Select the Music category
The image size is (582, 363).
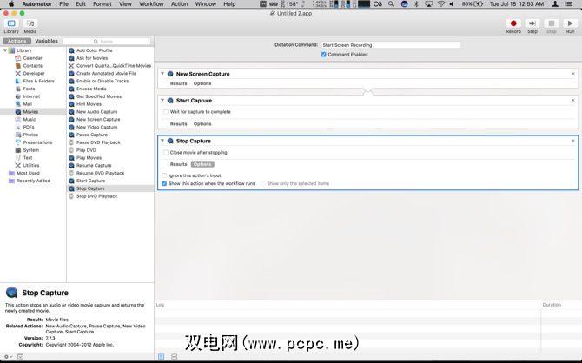click(30, 120)
